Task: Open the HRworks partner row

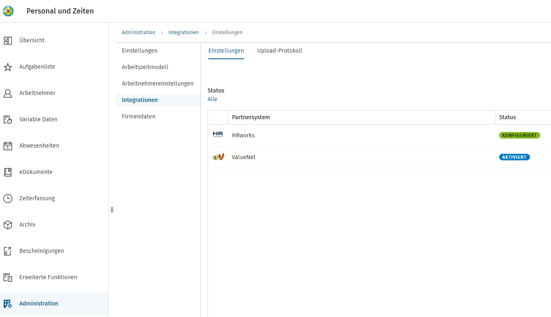Action: pyautogui.click(x=379, y=135)
